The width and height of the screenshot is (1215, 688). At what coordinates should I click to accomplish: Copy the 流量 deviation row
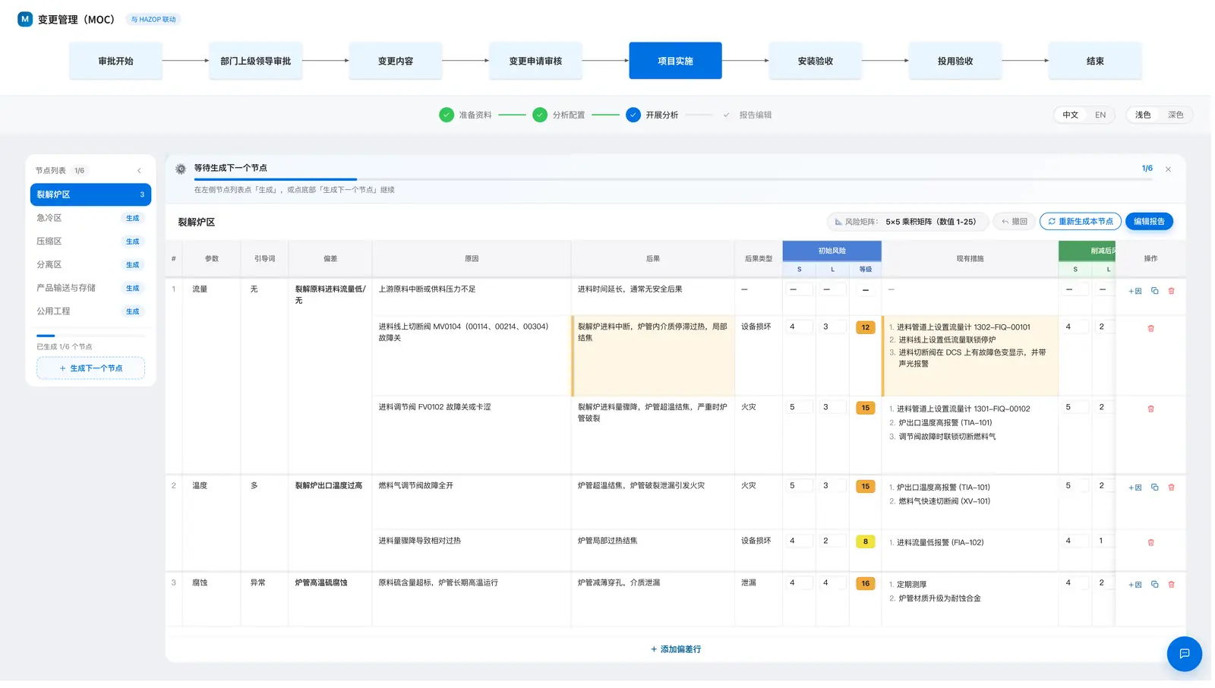tap(1155, 291)
